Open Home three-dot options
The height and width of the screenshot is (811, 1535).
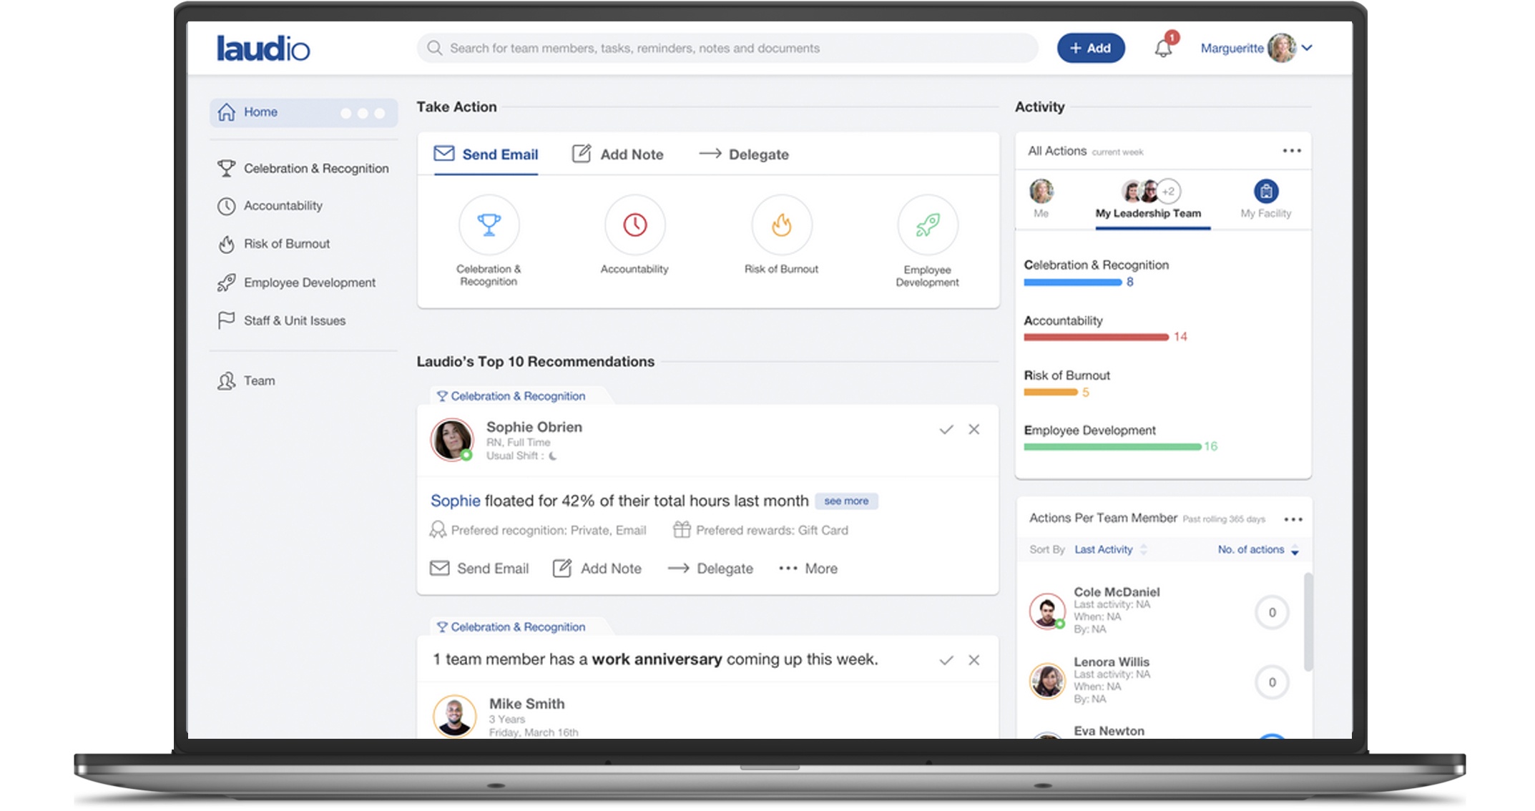click(363, 113)
